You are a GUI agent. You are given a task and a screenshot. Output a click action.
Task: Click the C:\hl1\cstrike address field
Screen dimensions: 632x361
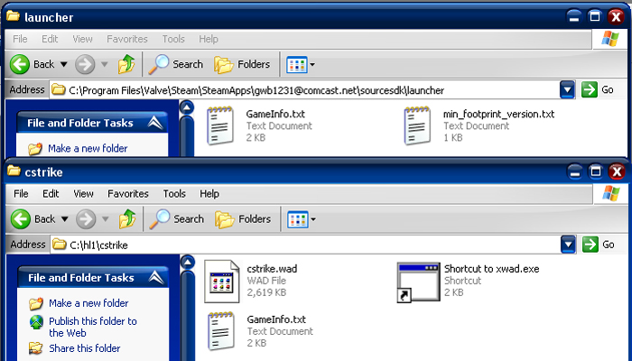coord(307,244)
